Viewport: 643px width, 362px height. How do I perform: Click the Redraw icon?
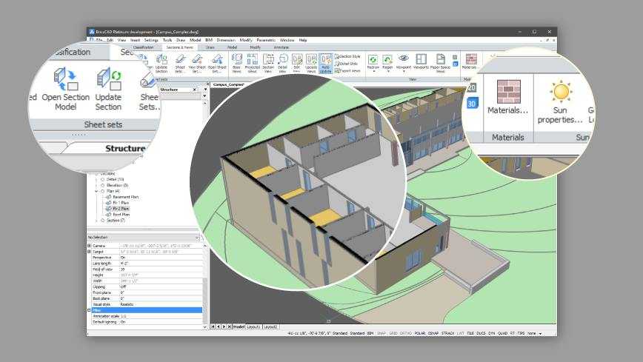[373, 59]
